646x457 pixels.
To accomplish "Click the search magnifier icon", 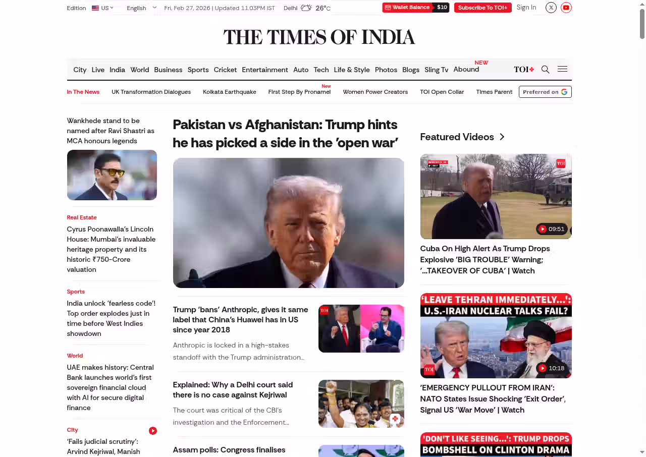I will pyautogui.click(x=545, y=70).
